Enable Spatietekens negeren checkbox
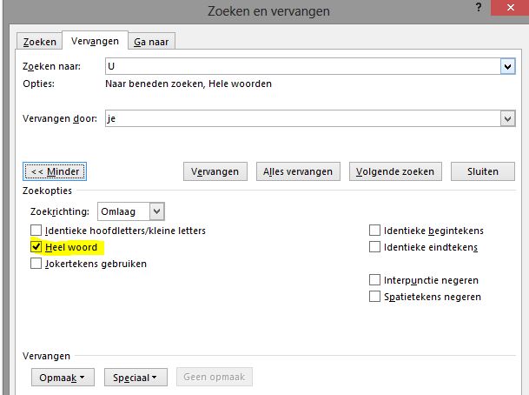Screen dimensions: 529x395 point(375,297)
